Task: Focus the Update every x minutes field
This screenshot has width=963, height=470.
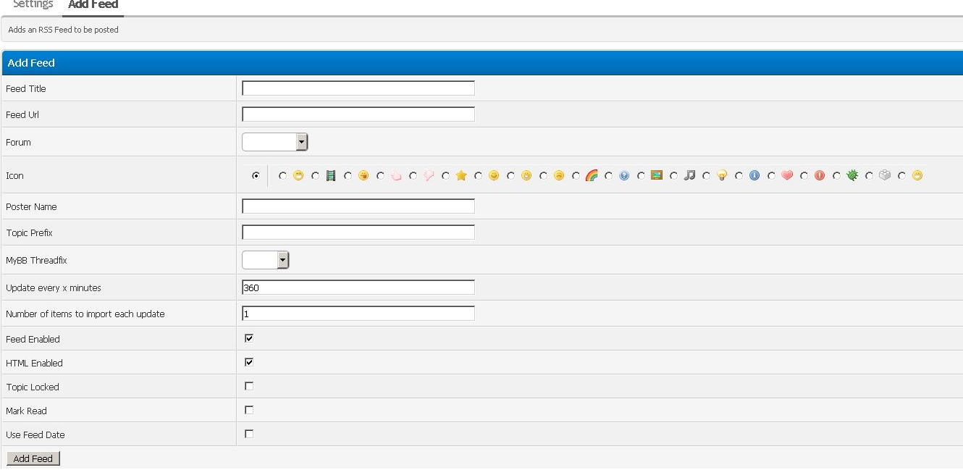Action: tap(358, 288)
